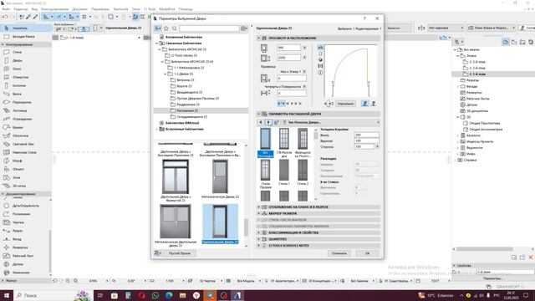Select the Arrow (Указатель) tool
This screenshot has width=535, height=301.
pos(26,28)
